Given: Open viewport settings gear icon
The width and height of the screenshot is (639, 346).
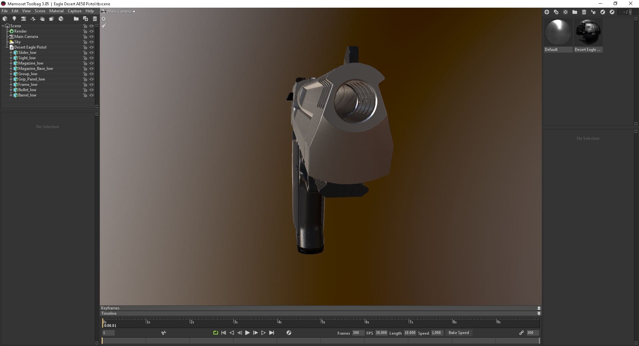Looking at the screenshot, I should coord(104,19).
